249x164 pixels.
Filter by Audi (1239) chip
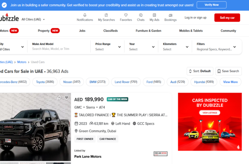coord(178,82)
